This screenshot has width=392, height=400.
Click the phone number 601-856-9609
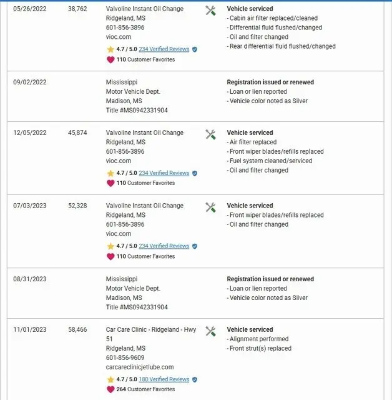pos(125,357)
